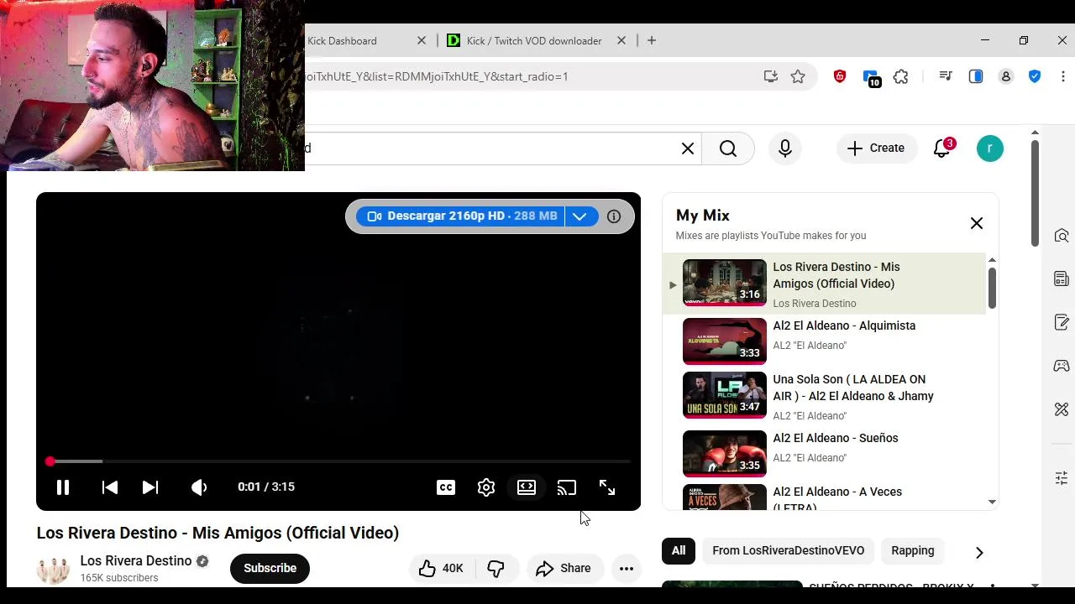Open sidebar search icon

click(x=1062, y=236)
